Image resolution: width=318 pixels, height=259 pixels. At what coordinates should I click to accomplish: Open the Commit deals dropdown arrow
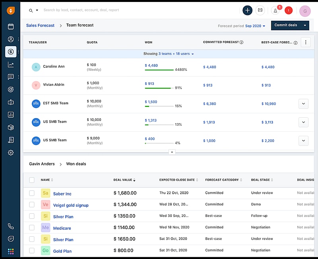304,25
